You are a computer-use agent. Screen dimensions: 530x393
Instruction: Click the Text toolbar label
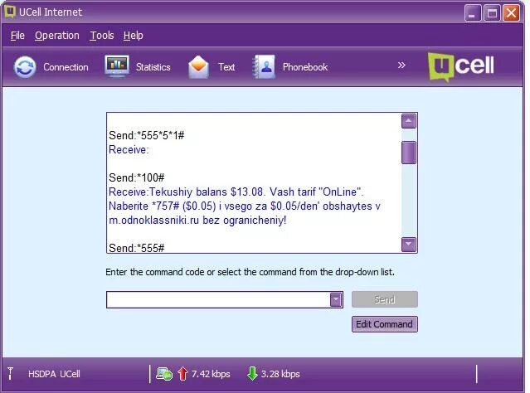(226, 67)
